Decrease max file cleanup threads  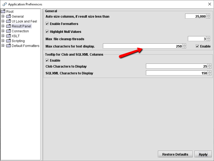tap(208, 40)
